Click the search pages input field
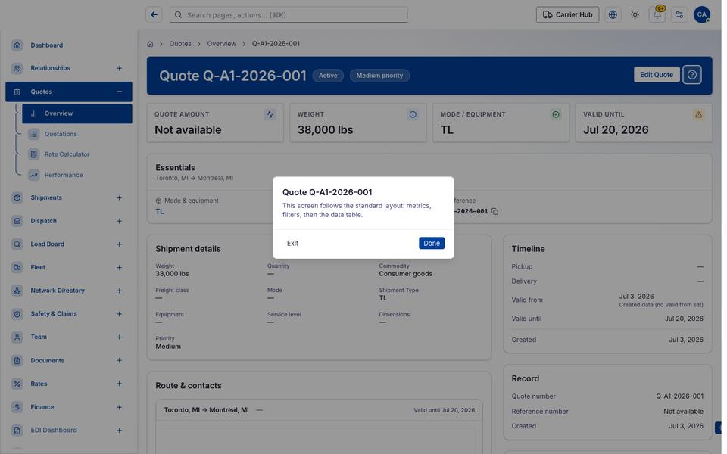Image resolution: width=727 pixels, height=454 pixels. pos(289,15)
